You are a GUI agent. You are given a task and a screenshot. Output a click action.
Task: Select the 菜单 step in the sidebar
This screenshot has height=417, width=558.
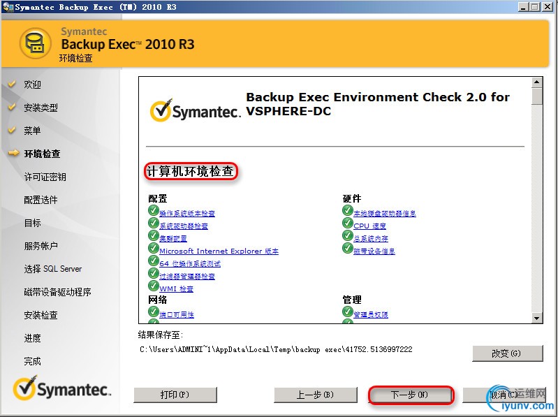pos(32,131)
